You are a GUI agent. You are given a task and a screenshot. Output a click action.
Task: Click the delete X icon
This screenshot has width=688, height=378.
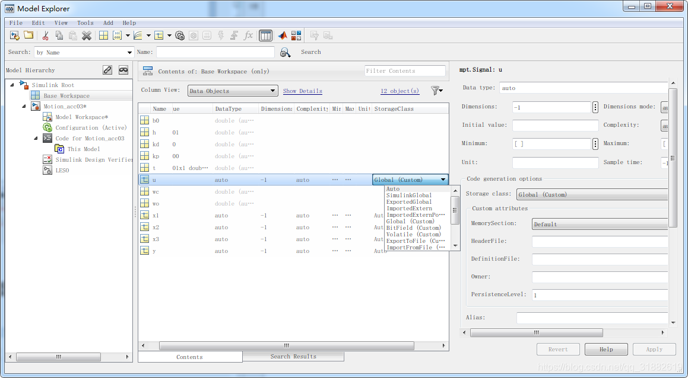[87, 36]
